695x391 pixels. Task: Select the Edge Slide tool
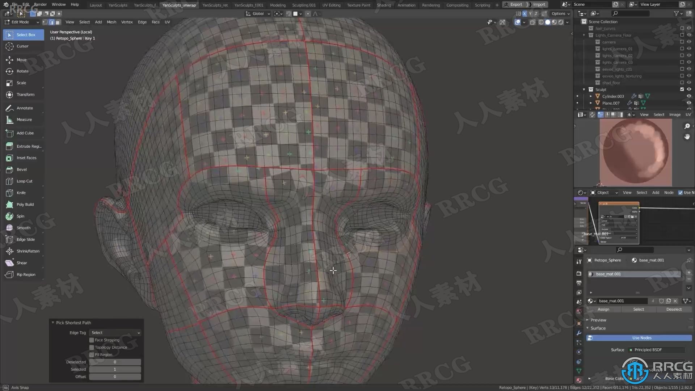point(25,239)
